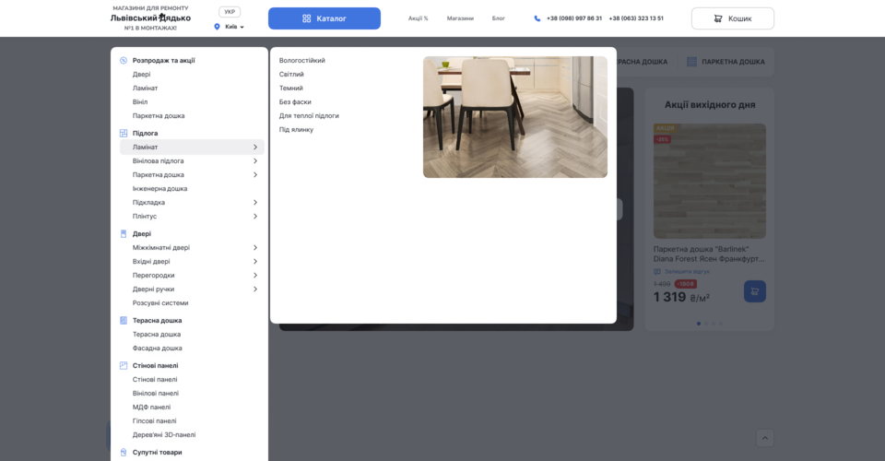Click the ПАРКЕТНА ДОШКА tab icon
The image size is (885, 461).
click(691, 62)
